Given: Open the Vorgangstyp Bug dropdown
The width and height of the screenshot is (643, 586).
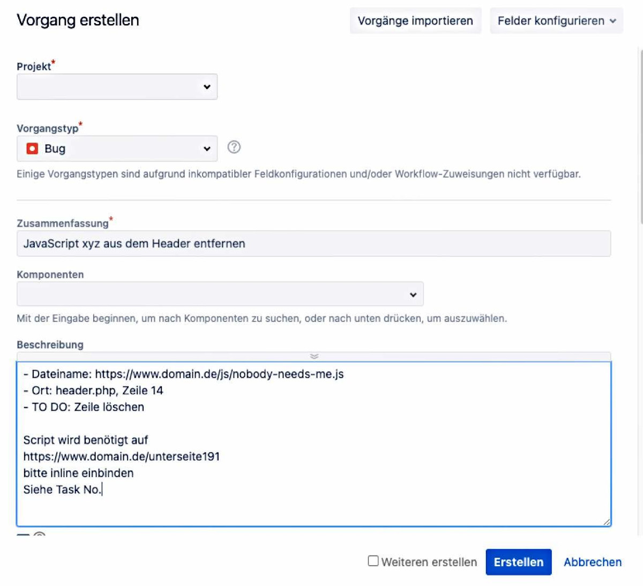Looking at the screenshot, I should pyautogui.click(x=117, y=149).
